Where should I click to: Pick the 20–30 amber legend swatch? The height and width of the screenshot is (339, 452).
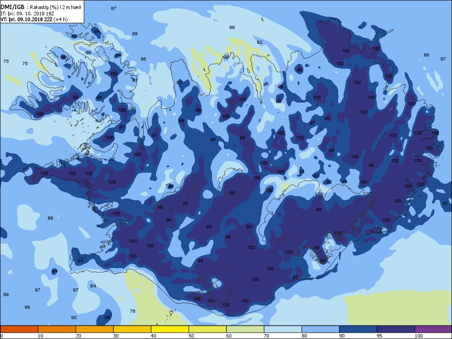click(x=94, y=329)
